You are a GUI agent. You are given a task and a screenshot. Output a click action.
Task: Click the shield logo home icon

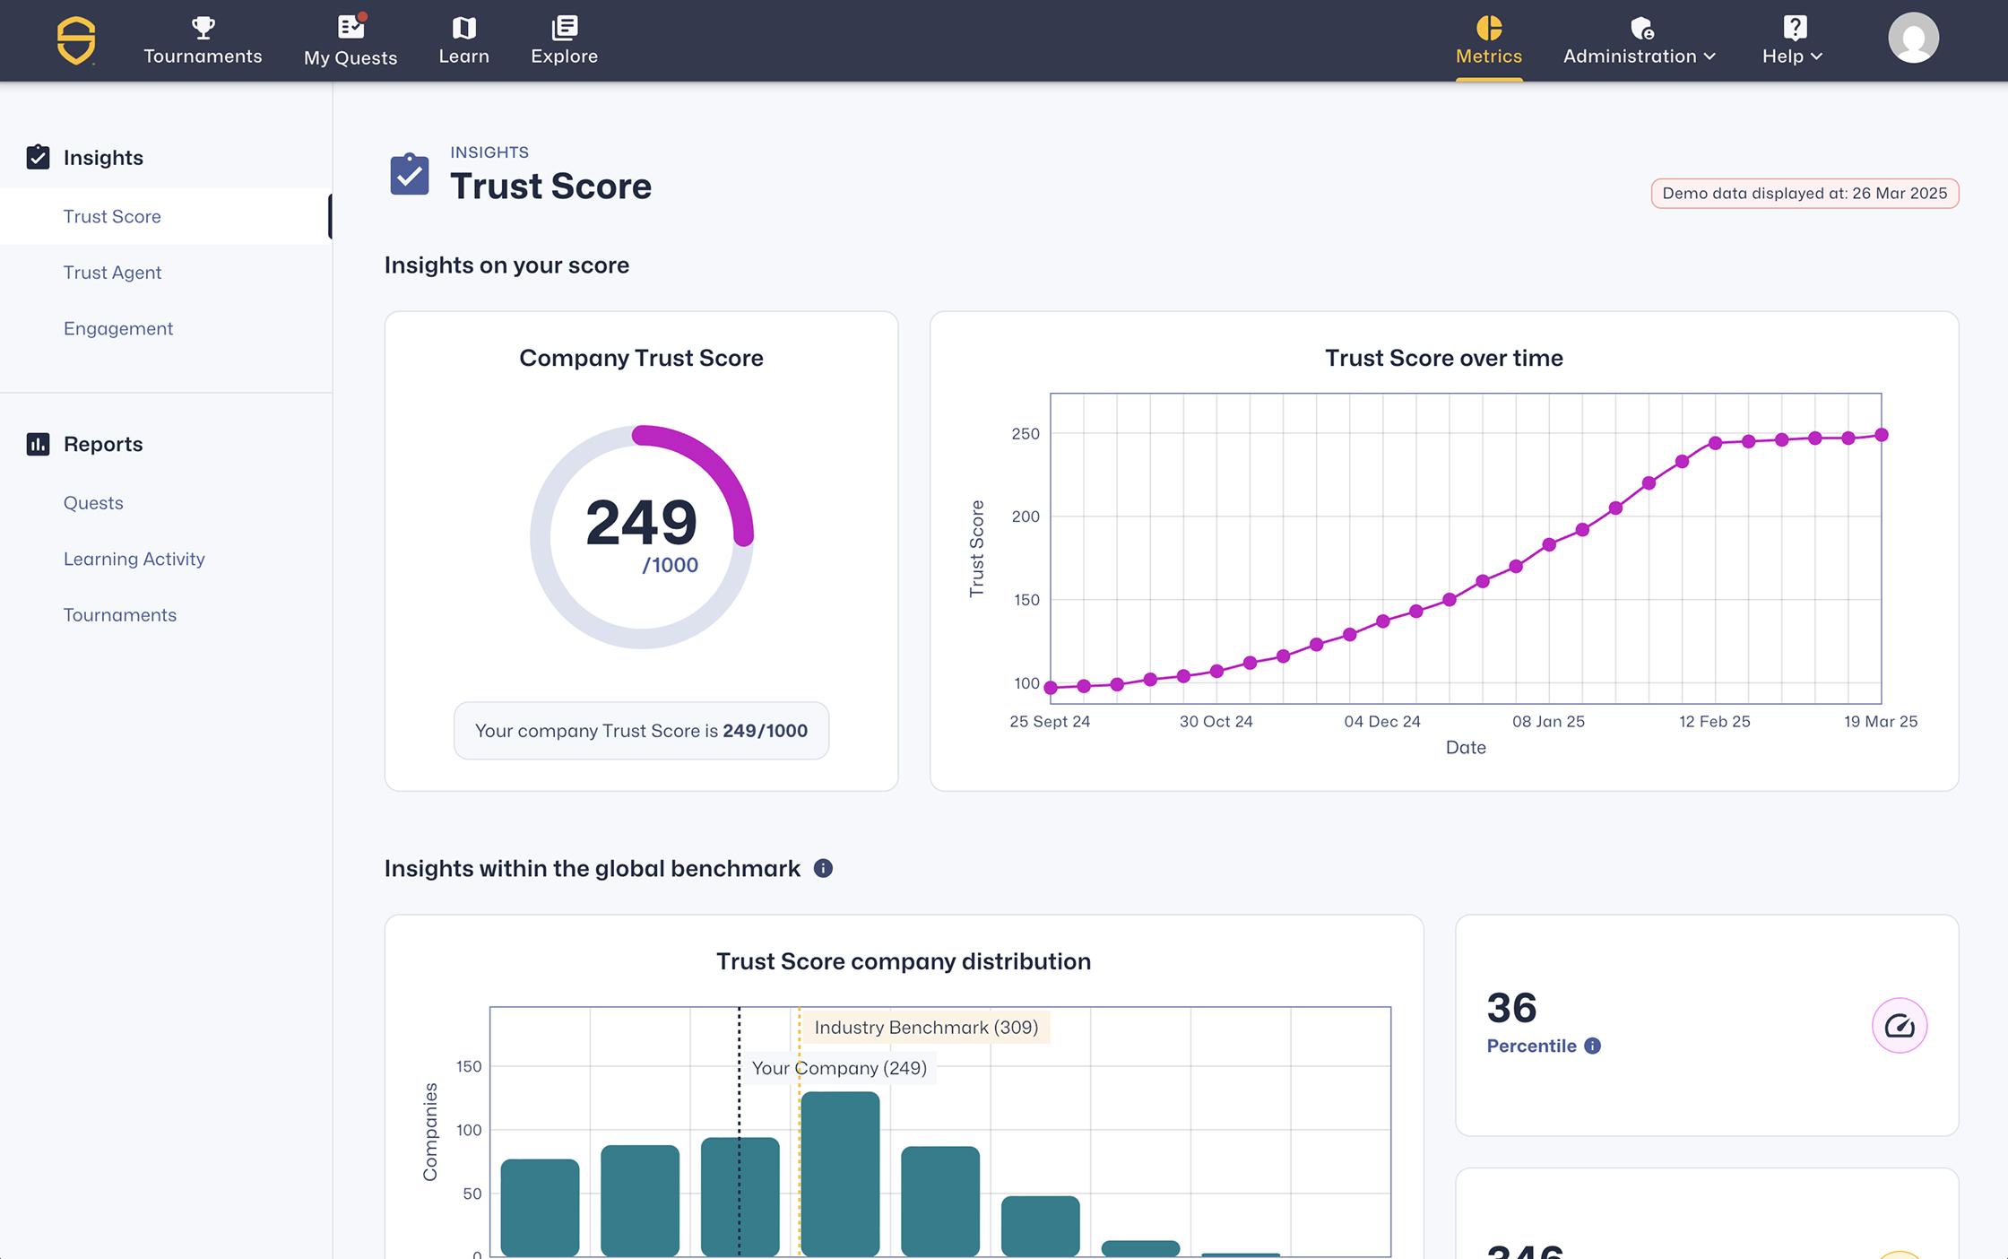[76, 40]
